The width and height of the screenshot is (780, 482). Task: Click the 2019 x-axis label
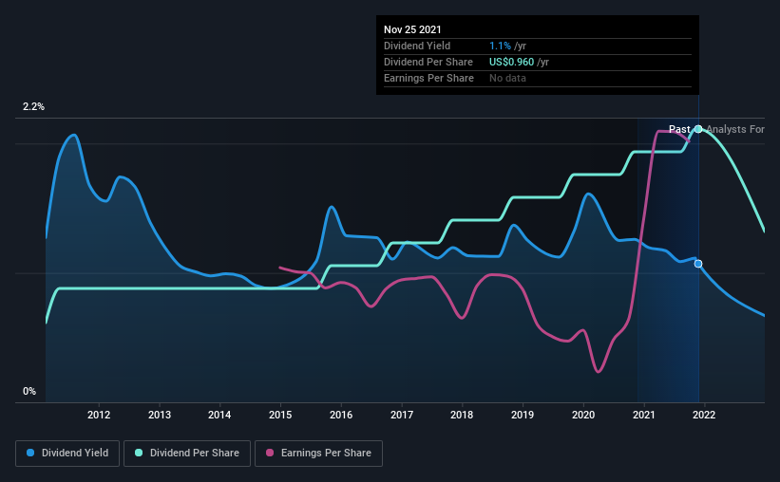[x=523, y=415]
